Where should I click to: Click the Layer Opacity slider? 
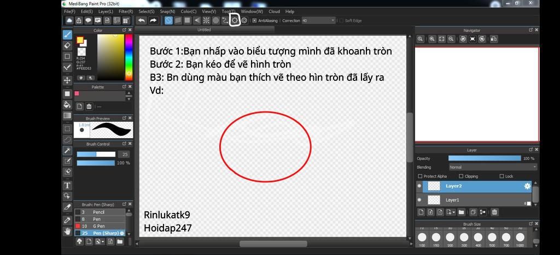tap(485, 158)
